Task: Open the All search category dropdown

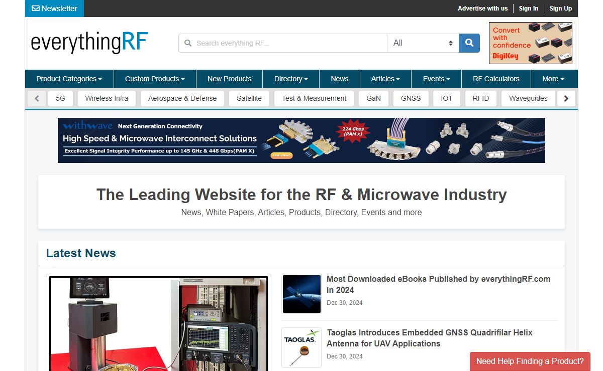Action: click(423, 43)
